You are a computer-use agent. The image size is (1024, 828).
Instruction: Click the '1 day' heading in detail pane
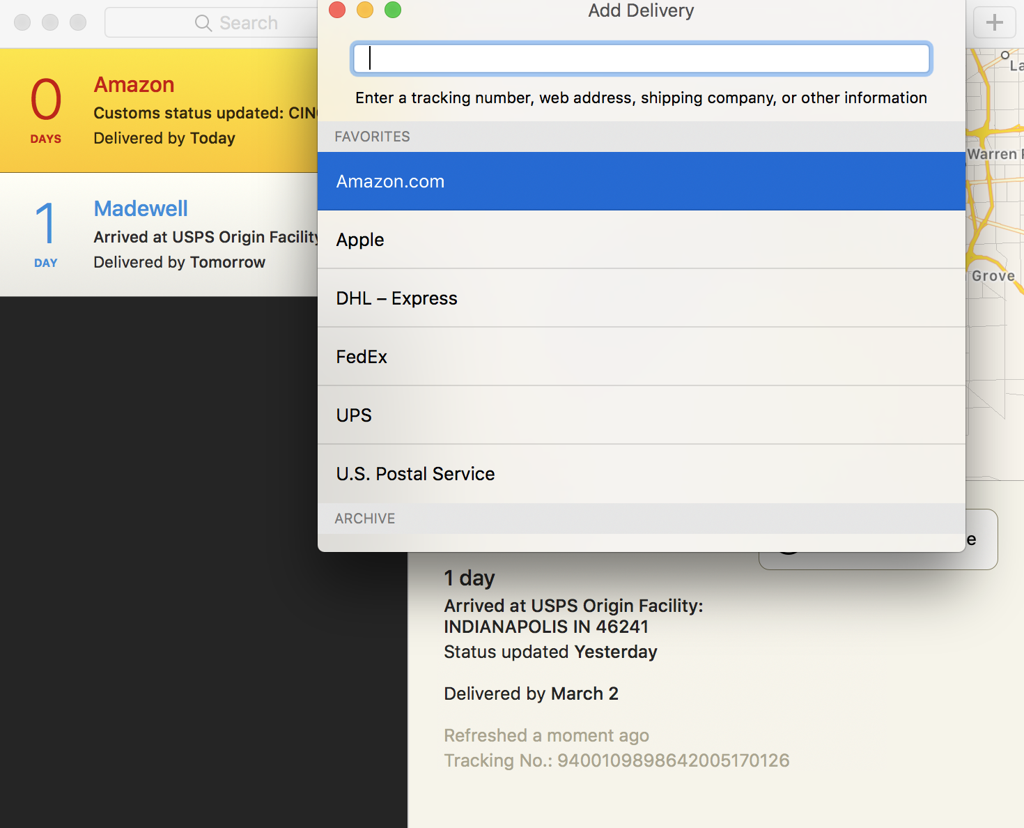tap(470, 578)
